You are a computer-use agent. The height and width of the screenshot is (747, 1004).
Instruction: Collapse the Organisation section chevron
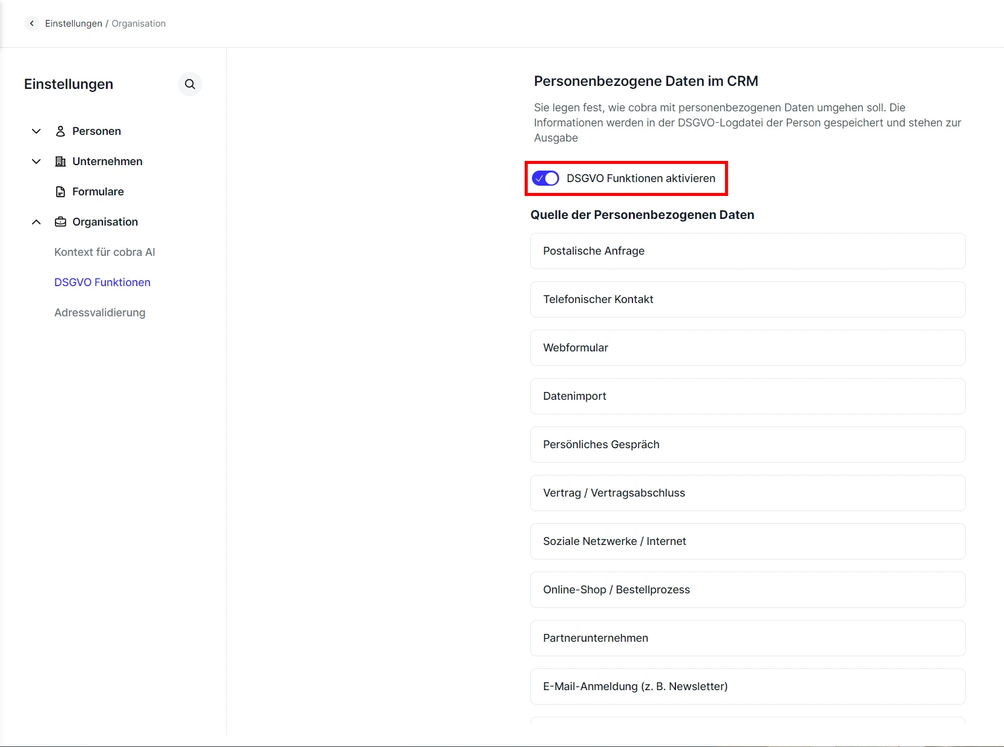coord(36,222)
